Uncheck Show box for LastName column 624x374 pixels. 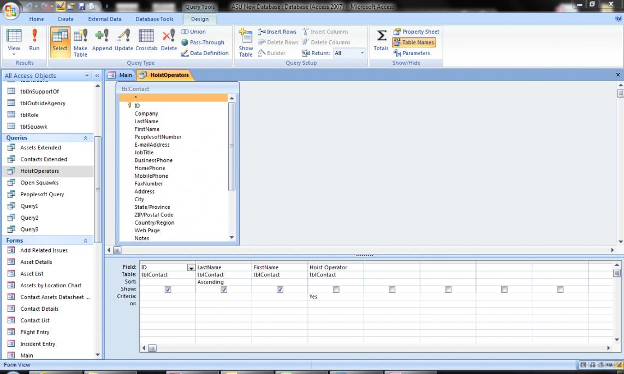click(x=224, y=289)
